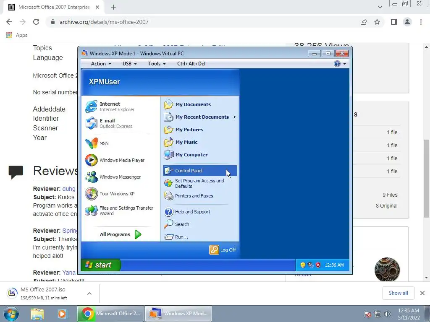Image resolution: width=430 pixels, height=322 pixels.
Task: Click Show all downloads
Action: [x=398, y=293]
